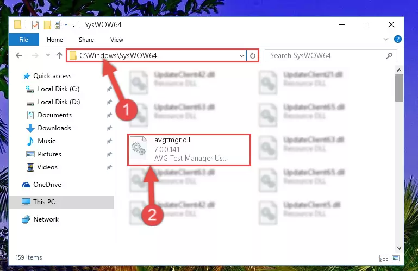The image size is (418, 271).
Task: Click the pin icon next to Local Disk (D:)
Action: pos(109,102)
